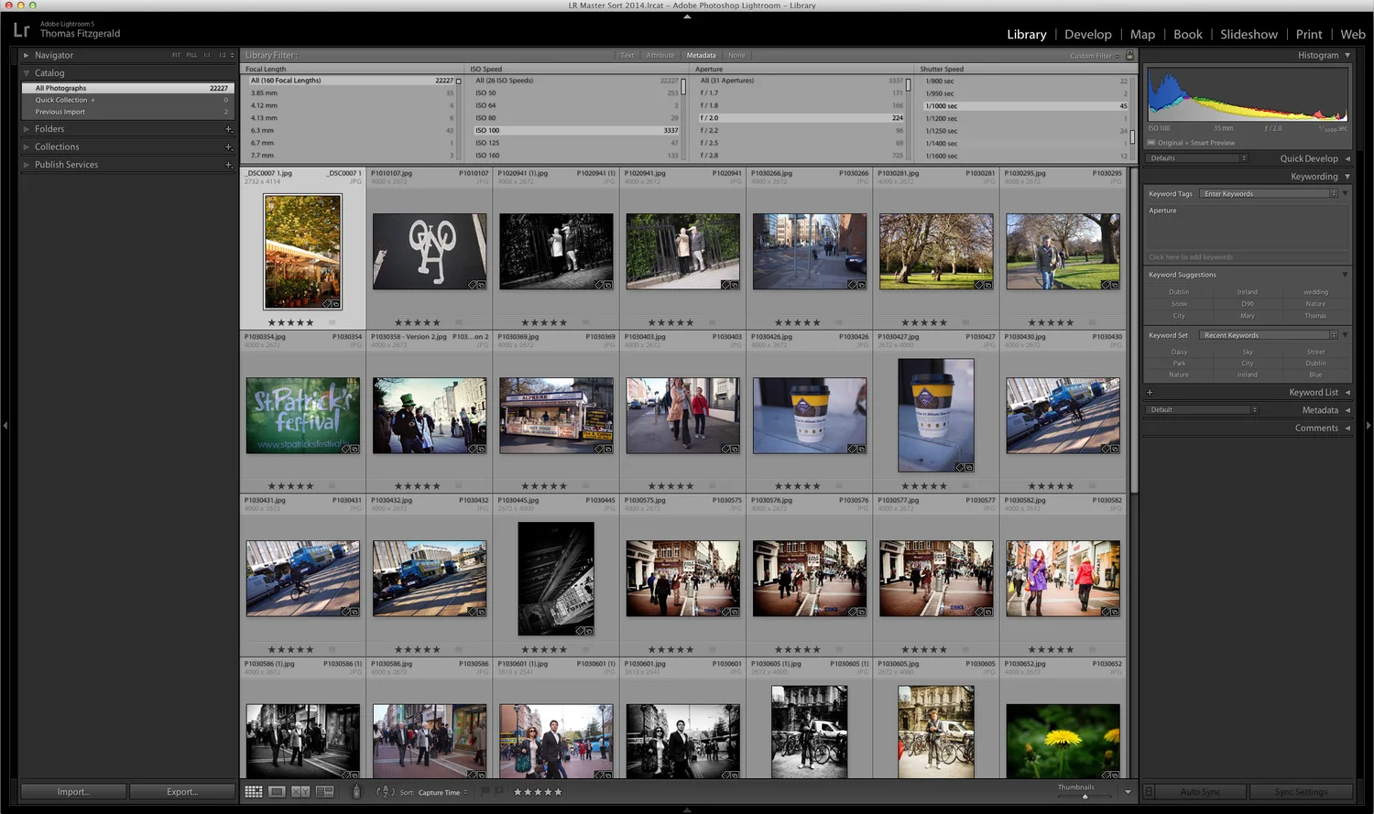Select the Grid view icon

[254, 792]
